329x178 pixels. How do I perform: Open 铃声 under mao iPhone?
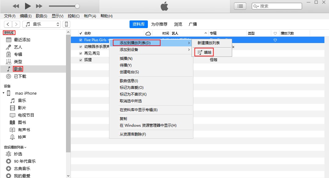[x=22, y=137]
